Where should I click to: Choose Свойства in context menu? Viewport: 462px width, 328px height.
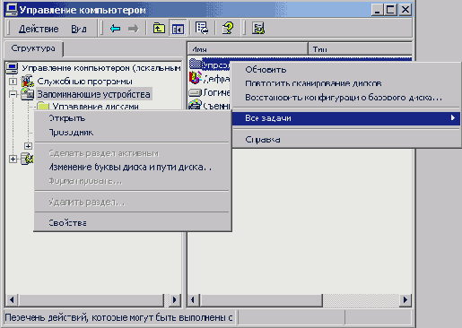point(133,223)
